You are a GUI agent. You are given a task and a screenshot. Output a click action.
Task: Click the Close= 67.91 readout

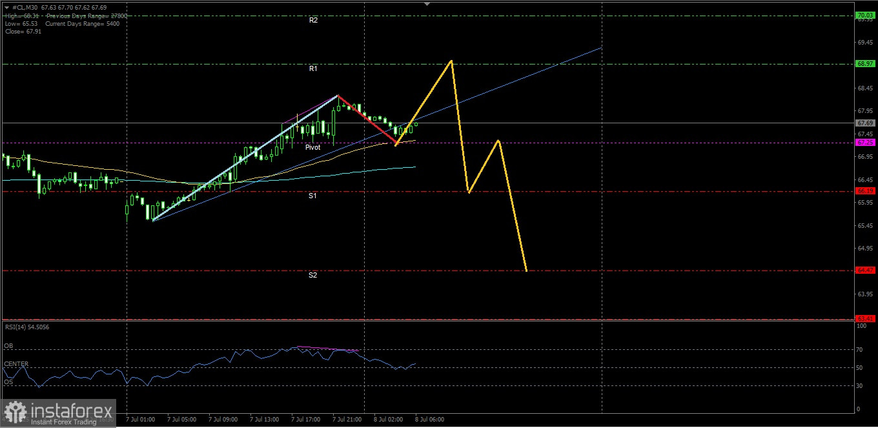23,31
